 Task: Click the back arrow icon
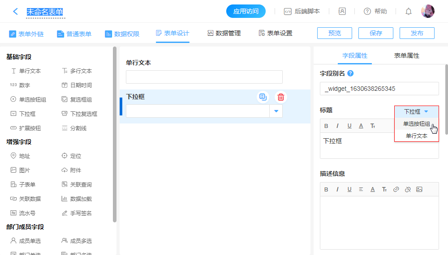[x=16, y=12]
